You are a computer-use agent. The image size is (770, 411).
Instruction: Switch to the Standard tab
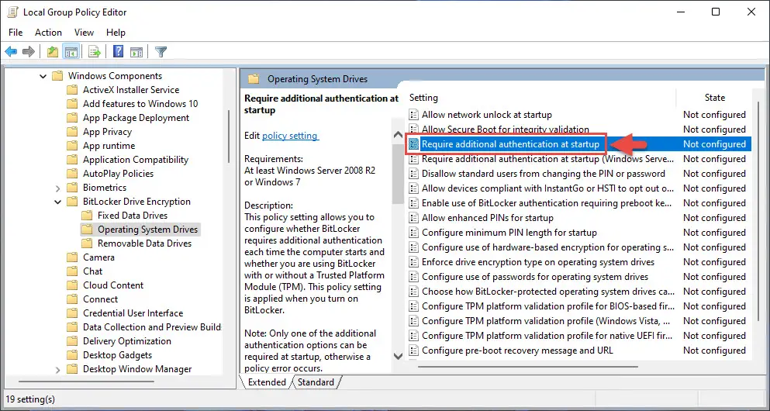pyautogui.click(x=316, y=382)
